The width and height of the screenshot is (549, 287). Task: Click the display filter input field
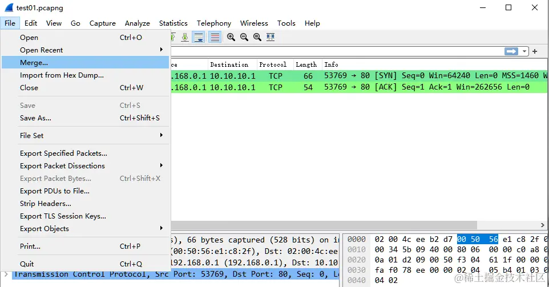pos(337,51)
